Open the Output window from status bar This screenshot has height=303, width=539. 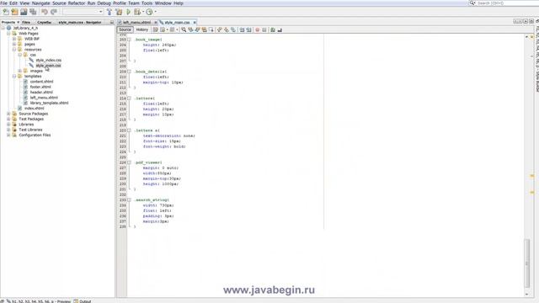point(83,301)
